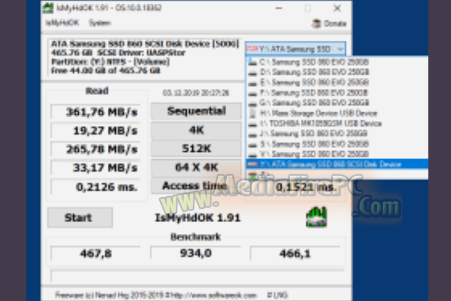This screenshot has height=301, width=451.
Task: Open the softwareok.com link in footer
Action: pos(214,295)
